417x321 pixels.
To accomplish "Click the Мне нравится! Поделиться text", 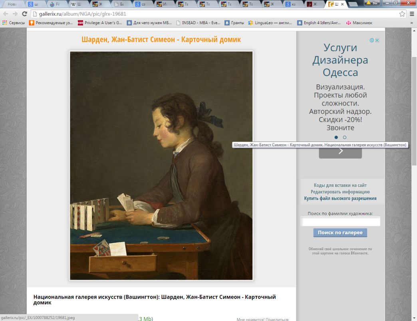I will coord(263,319).
